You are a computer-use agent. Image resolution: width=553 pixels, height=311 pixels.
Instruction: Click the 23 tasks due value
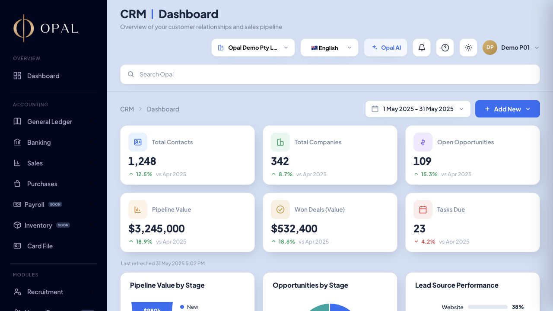tap(420, 228)
